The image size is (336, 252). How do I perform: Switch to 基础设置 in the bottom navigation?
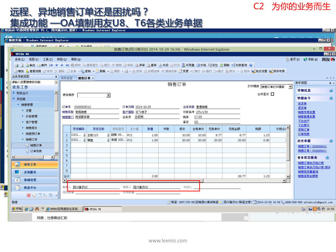pyautogui.click(x=34, y=180)
